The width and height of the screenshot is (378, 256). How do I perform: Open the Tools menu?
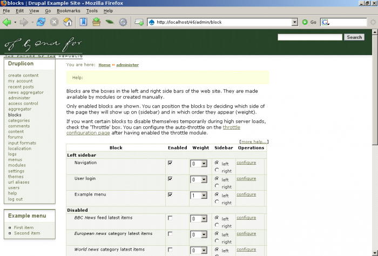pyautogui.click(x=92, y=11)
